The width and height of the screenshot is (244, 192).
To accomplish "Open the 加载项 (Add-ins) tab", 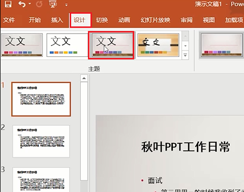I will click(234, 20).
